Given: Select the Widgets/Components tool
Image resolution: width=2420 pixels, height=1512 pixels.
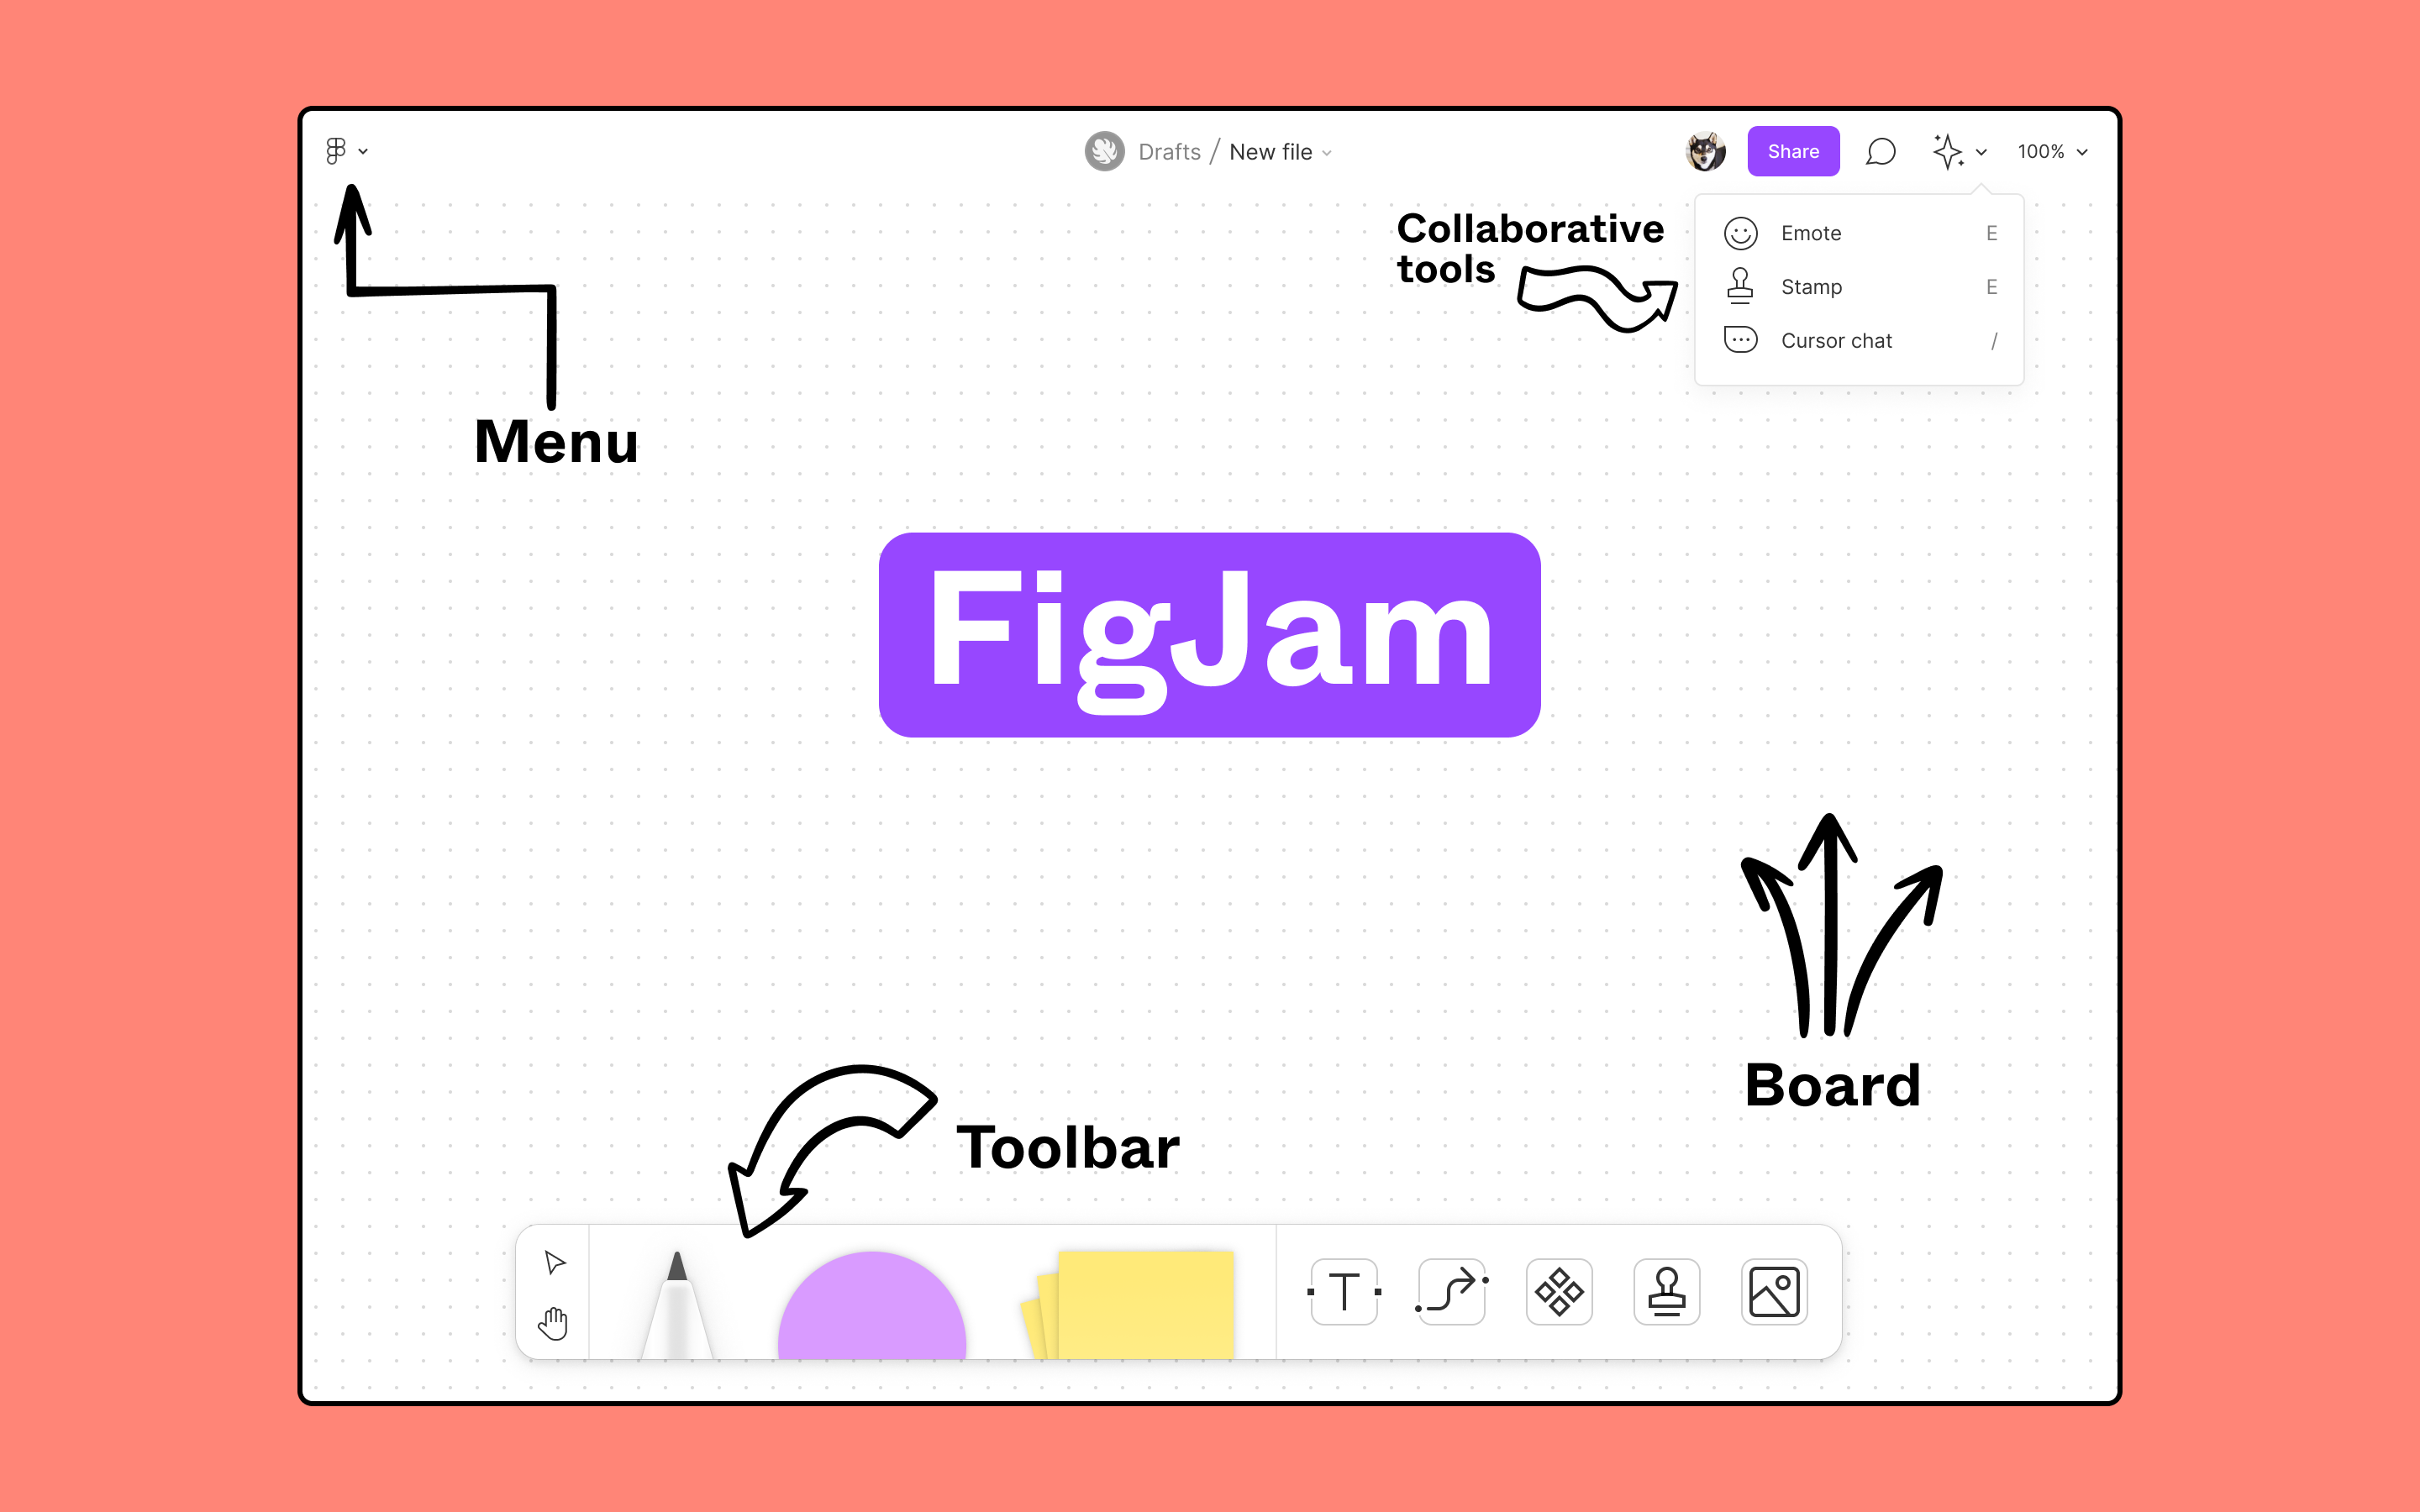Looking at the screenshot, I should (1560, 1293).
